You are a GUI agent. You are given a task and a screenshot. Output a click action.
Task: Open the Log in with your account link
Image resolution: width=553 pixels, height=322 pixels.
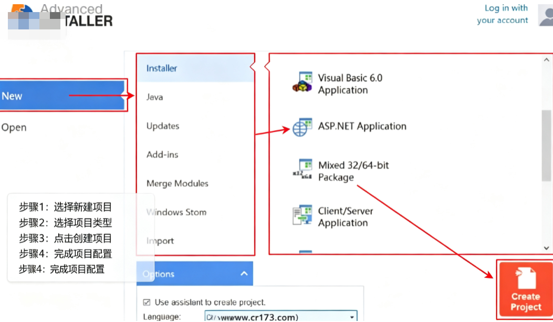coord(503,14)
